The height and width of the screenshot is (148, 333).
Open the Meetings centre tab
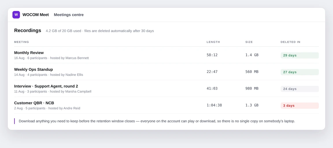[69, 15]
